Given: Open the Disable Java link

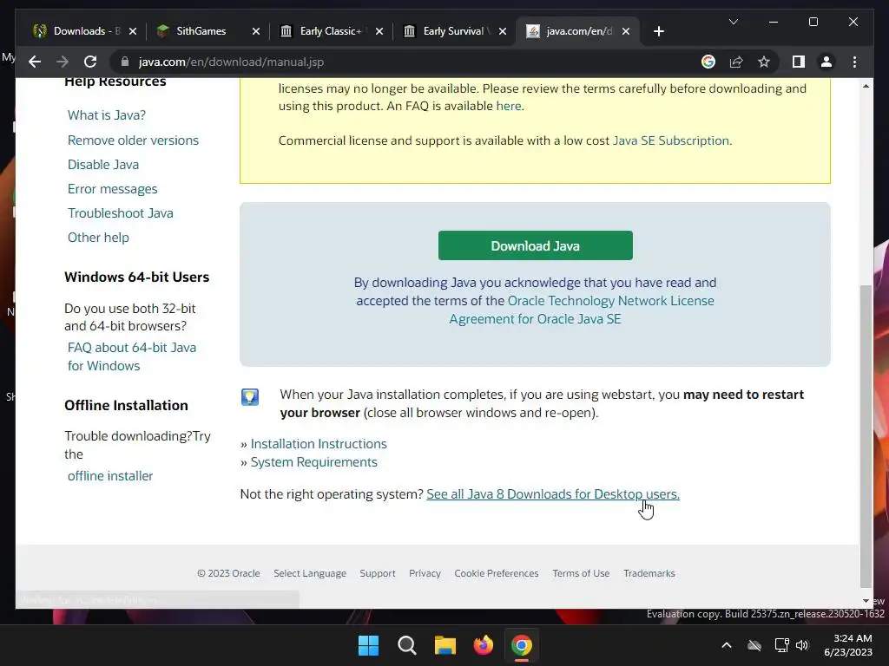Looking at the screenshot, I should point(103,164).
